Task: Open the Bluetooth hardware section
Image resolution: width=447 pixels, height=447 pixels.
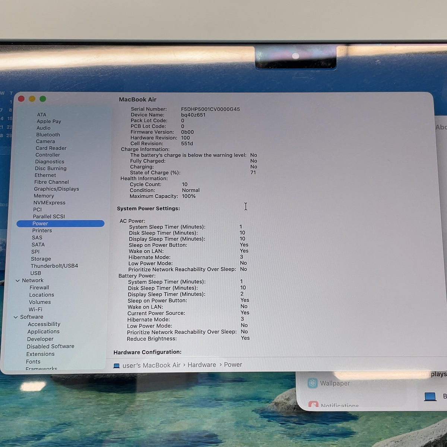Action: (48, 134)
